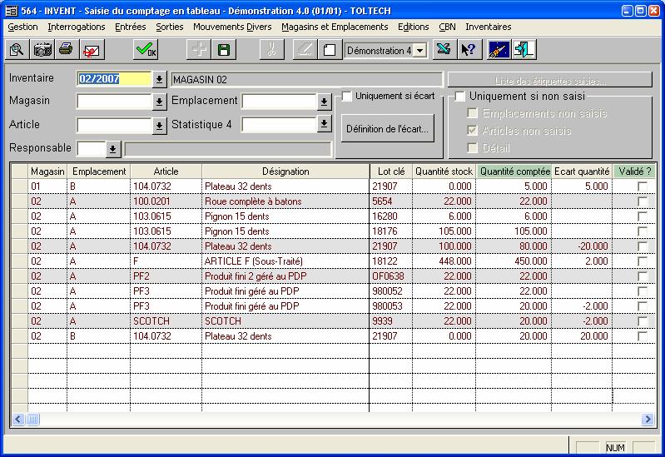
Task: Tick Validé for lot 16280 row
Action: (x=643, y=216)
